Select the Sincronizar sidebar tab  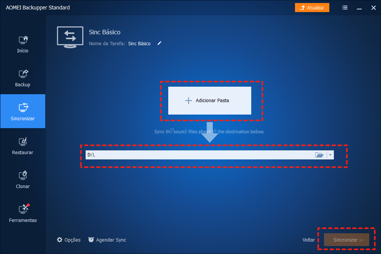23,111
